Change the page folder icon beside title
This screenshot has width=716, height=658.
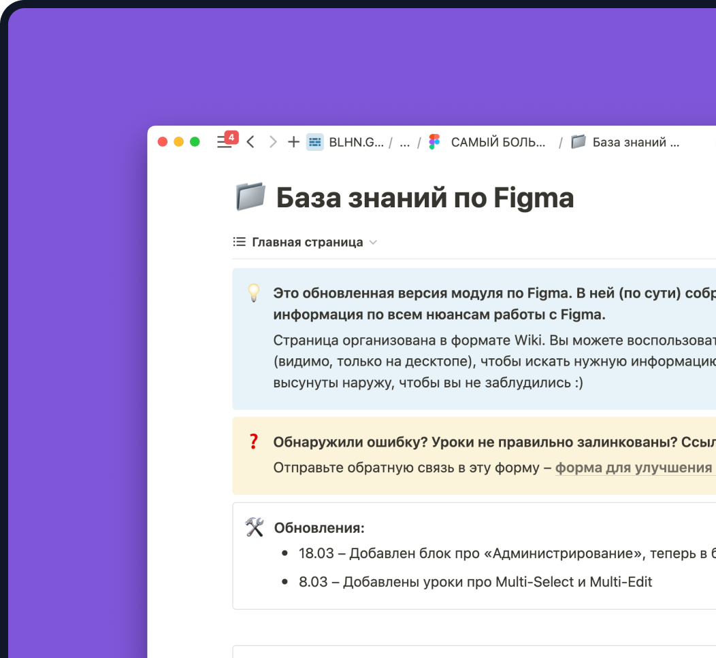pos(250,196)
